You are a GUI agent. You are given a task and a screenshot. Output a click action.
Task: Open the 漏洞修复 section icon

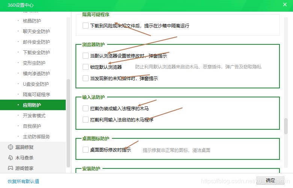pos(11,147)
